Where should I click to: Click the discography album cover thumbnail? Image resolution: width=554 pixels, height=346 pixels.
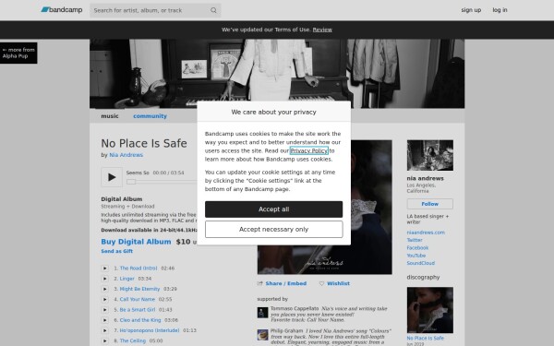click(x=430, y=310)
